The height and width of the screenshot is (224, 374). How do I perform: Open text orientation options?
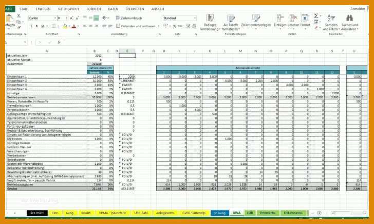[x=104, y=18]
